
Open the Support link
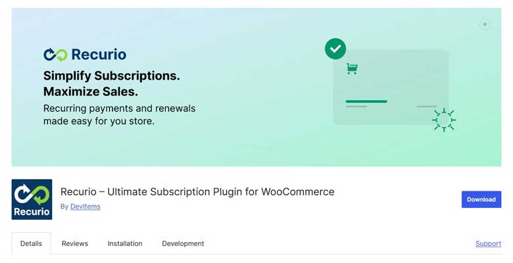tap(488, 243)
